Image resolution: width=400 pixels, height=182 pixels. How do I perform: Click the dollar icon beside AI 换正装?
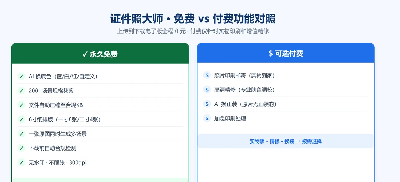coord(207,104)
